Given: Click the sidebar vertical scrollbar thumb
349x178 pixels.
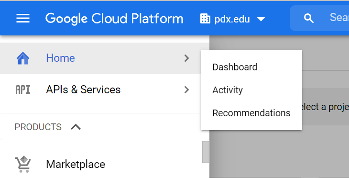Looking at the screenshot, I should point(206,152).
